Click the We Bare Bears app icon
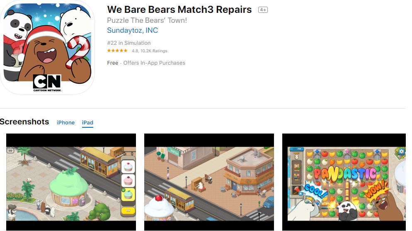The height and width of the screenshot is (231, 412). [47, 47]
